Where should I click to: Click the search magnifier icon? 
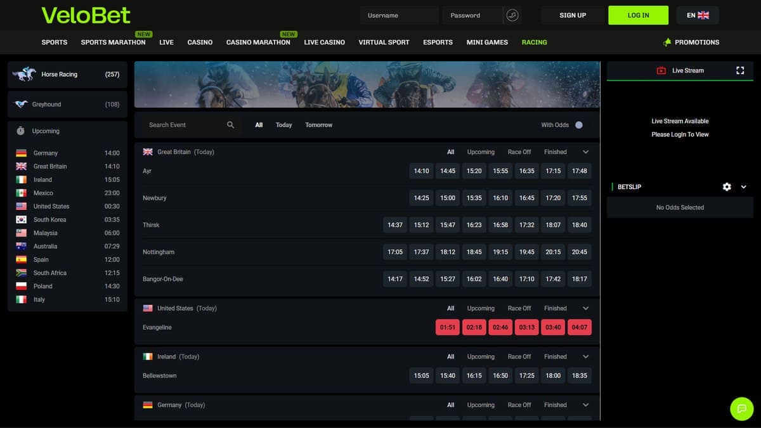tap(231, 125)
